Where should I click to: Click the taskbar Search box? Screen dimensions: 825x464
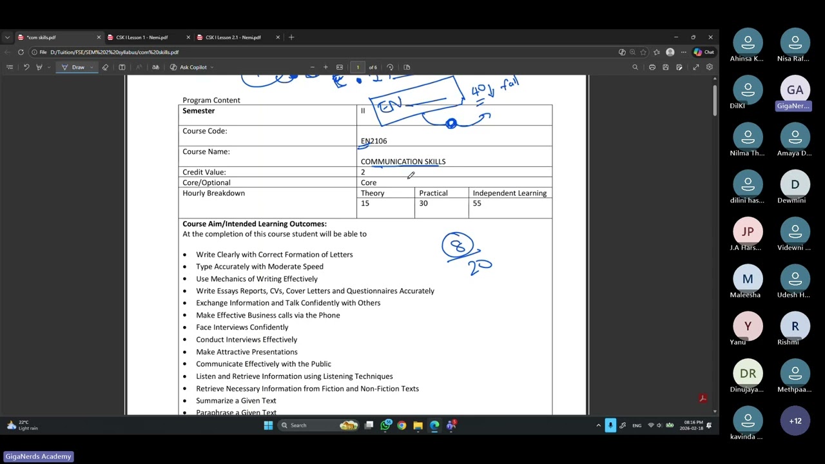[x=319, y=425]
